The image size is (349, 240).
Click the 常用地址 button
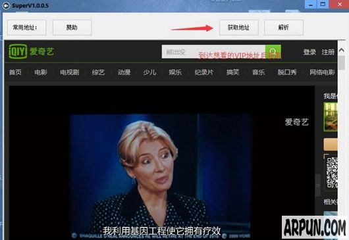(x=27, y=28)
